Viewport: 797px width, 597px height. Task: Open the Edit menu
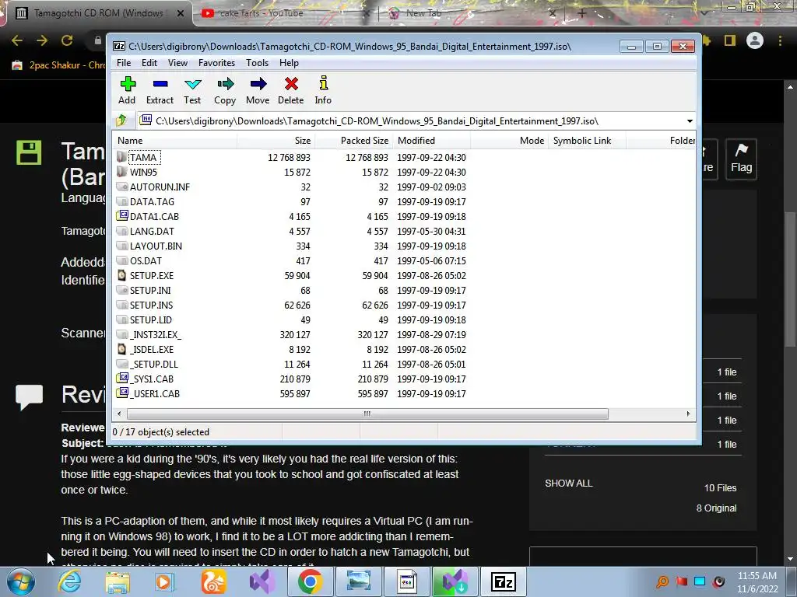(x=149, y=63)
